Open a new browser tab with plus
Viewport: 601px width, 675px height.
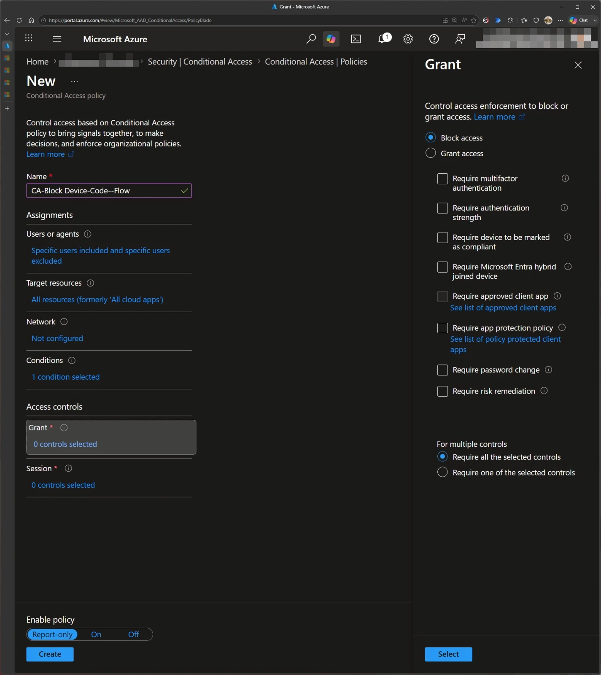(x=7, y=108)
